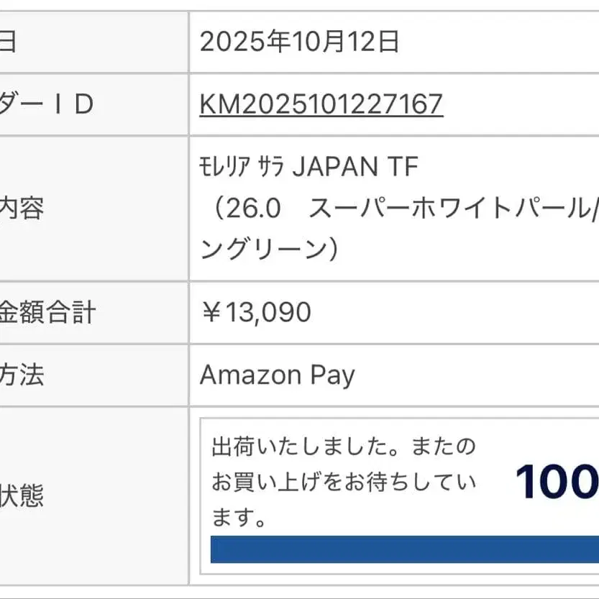Screen dimensions: 599x599
Task: Click the bold 100 progress percentage number
Action: coord(557,482)
